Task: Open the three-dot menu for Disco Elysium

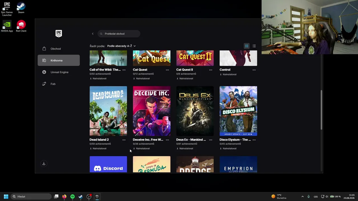Action: (254, 140)
